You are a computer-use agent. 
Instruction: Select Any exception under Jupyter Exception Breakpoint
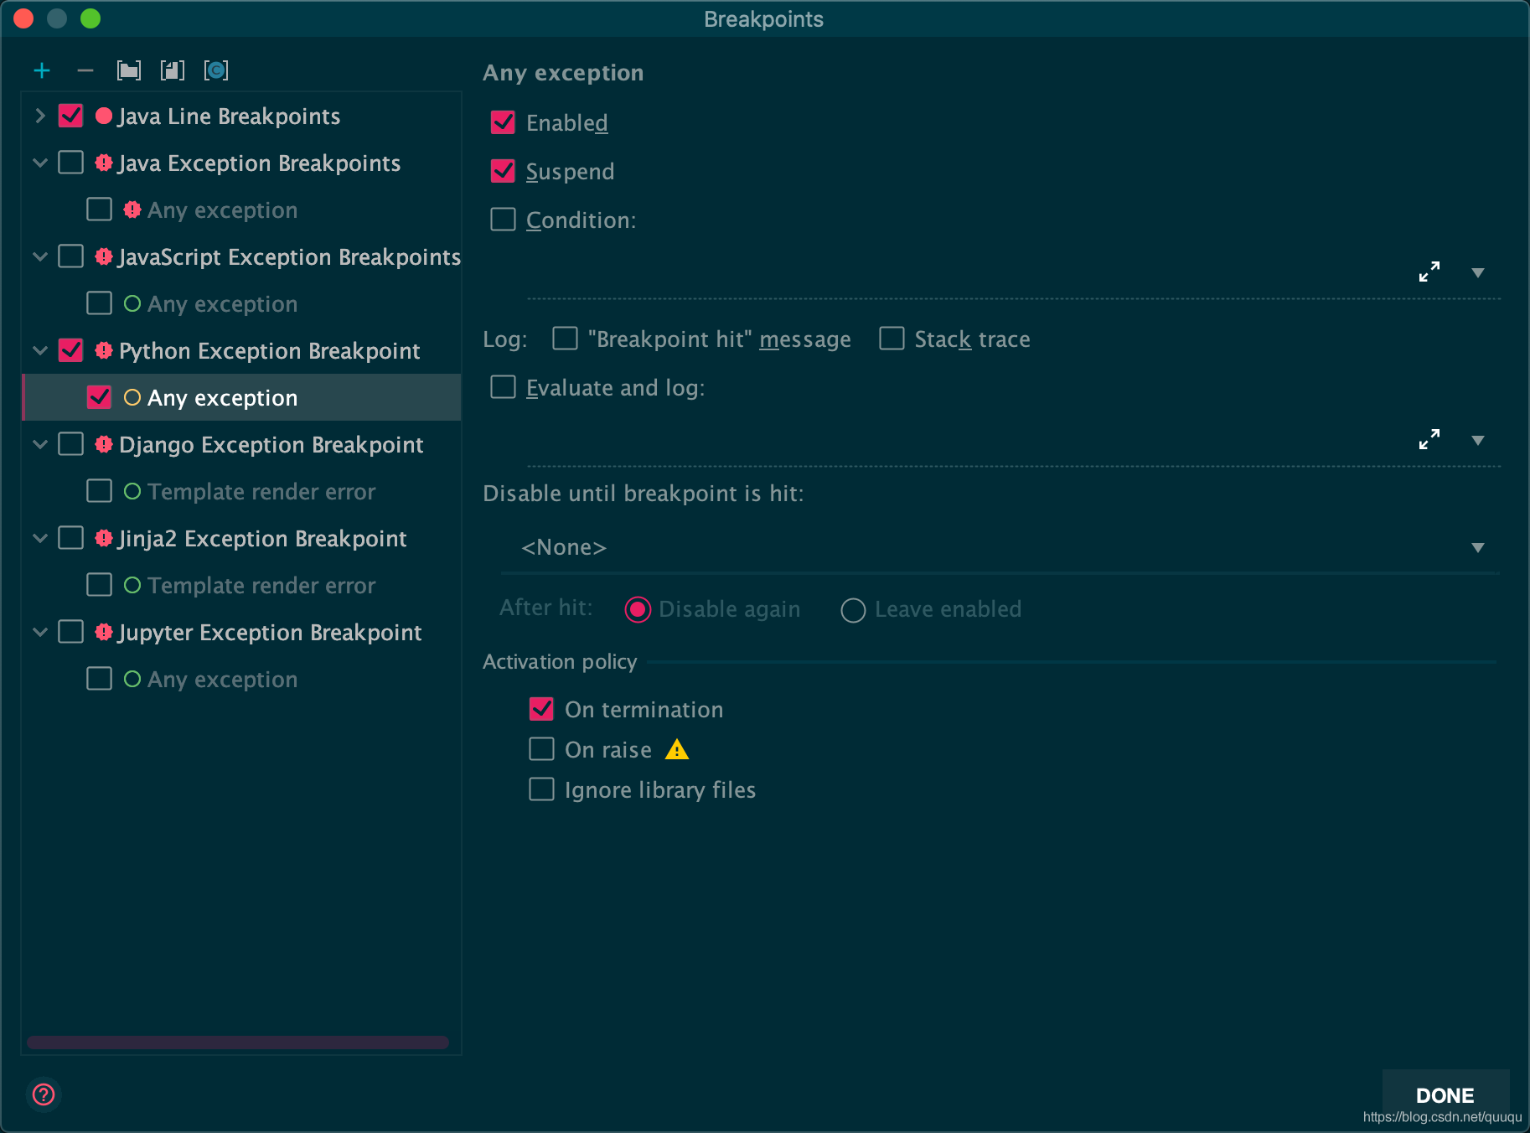point(222,679)
